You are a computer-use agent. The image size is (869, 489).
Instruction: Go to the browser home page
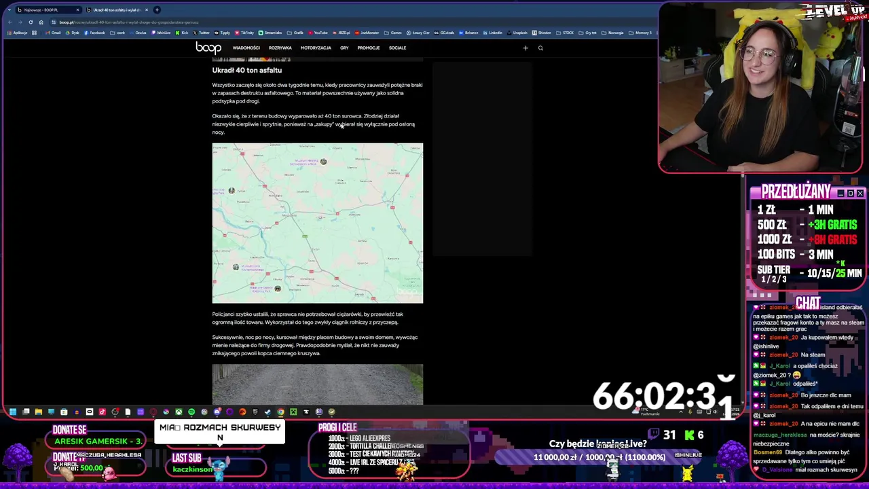coord(41,22)
